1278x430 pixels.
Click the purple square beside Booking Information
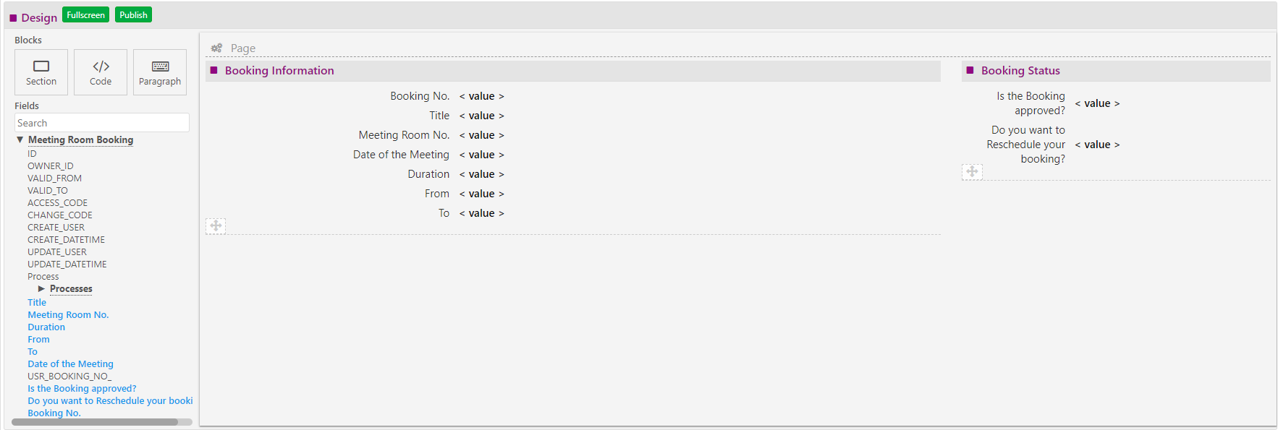click(x=213, y=70)
